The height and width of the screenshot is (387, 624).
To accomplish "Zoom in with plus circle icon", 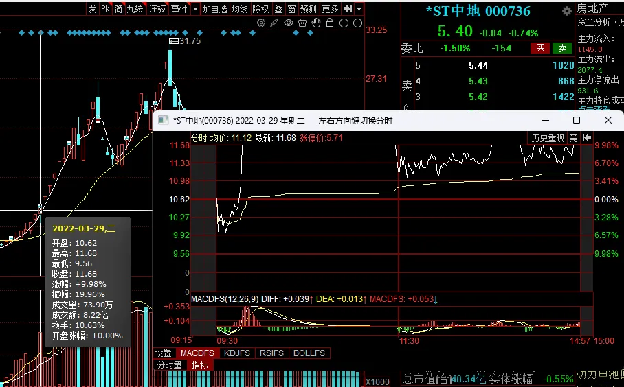I will click(x=344, y=23).
